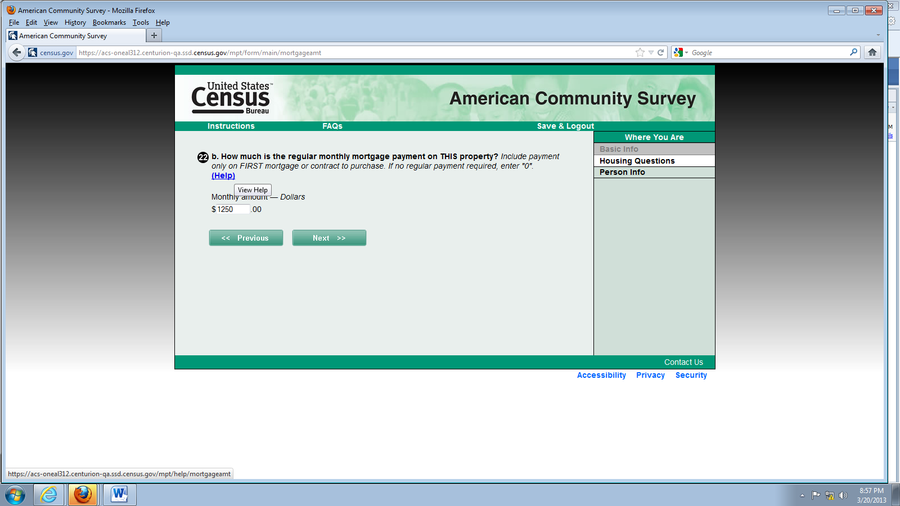Bookmark this page with the star icon
The width and height of the screenshot is (900, 506).
[x=640, y=52]
